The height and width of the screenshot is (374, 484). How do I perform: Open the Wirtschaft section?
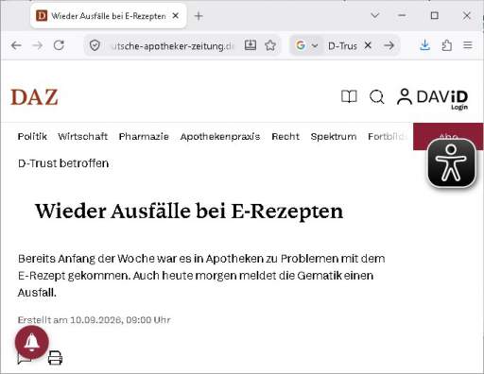point(82,136)
